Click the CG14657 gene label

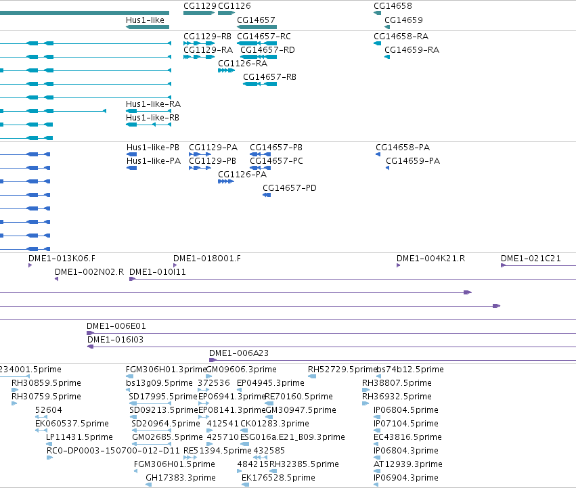tap(256, 20)
